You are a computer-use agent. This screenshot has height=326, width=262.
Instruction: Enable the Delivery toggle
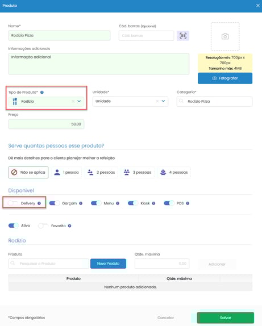pyautogui.click(x=13, y=203)
